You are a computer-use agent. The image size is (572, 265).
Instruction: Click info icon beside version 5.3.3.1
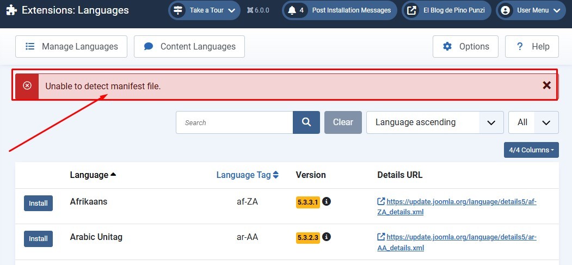coord(327,201)
